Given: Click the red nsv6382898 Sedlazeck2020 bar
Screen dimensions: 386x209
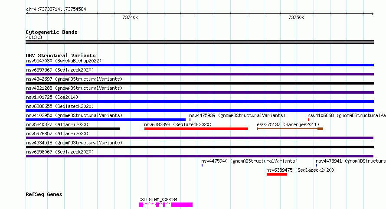Looking at the screenshot, I should point(196,129).
